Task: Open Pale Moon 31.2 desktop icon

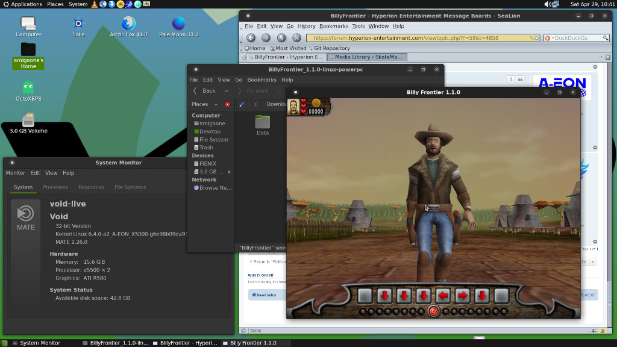Action: pos(178,27)
